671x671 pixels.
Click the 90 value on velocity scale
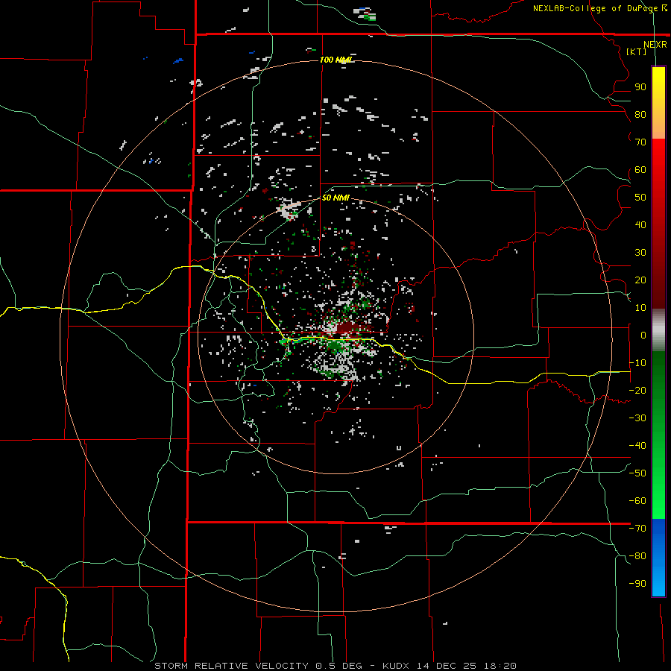coord(640,87)
